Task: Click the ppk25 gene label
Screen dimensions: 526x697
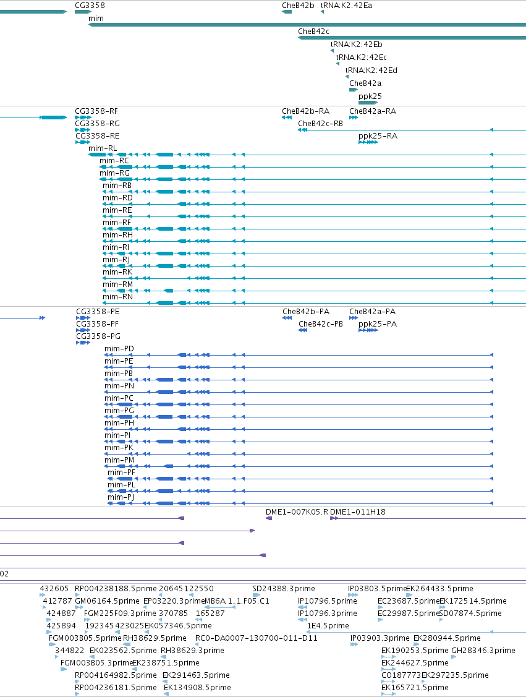Action: click(x=370, y=96)
